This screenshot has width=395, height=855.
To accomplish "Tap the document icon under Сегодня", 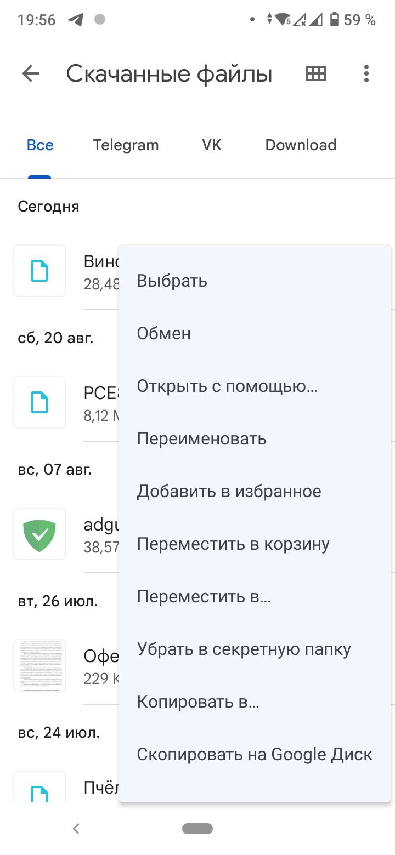I will pos(39,271).
